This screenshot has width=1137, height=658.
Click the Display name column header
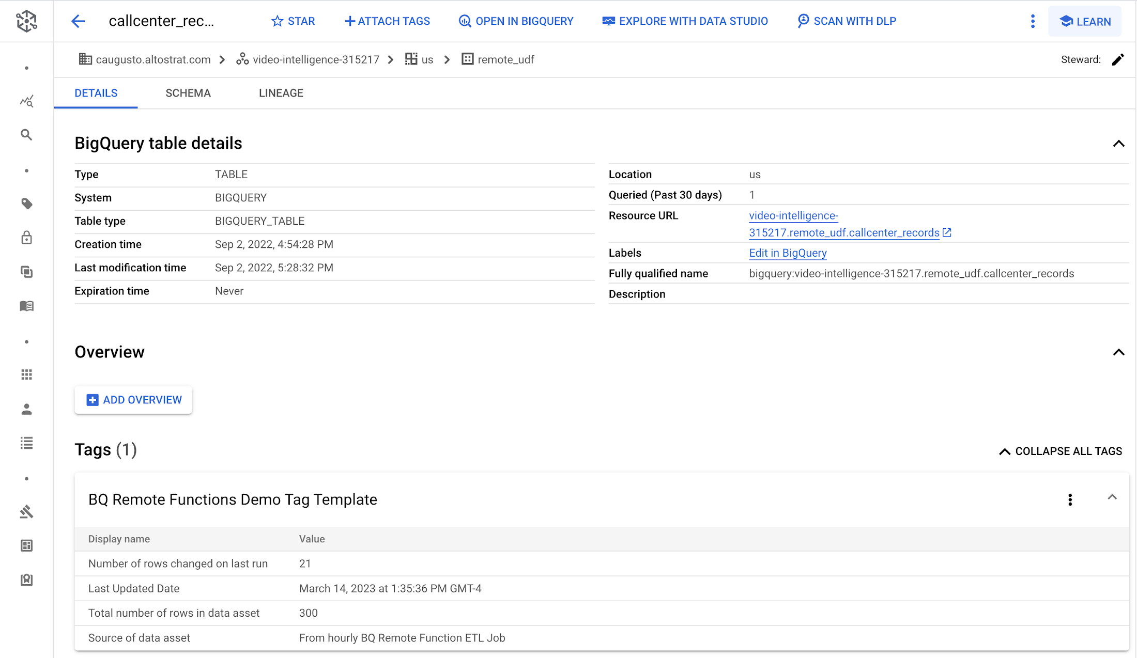click(119, 539)
